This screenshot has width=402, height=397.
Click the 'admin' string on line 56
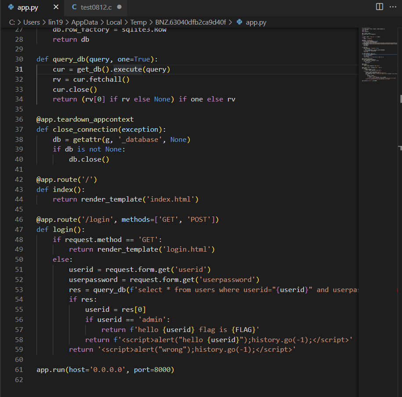coord(152,320)
